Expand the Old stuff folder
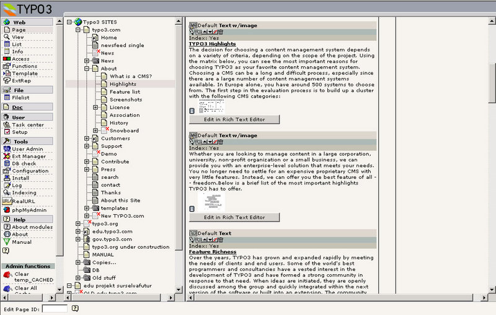 coord(78,278)
